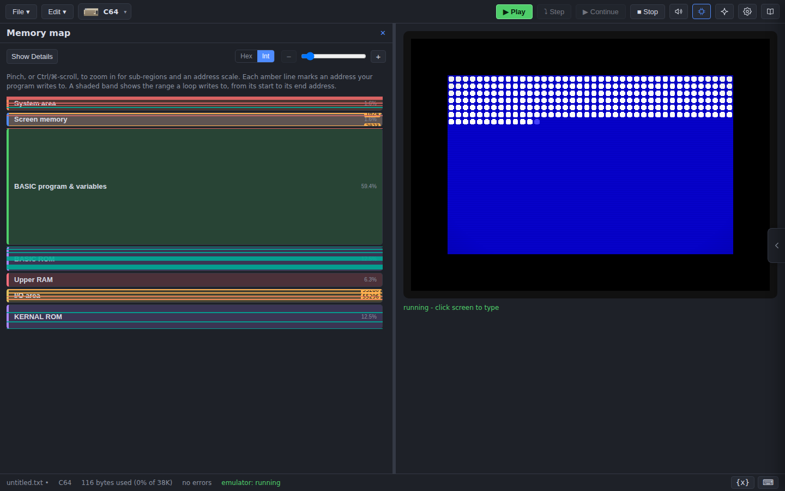Screen dimensions: 785x491
Task: Open the settings gear icon
Action: 747,11
